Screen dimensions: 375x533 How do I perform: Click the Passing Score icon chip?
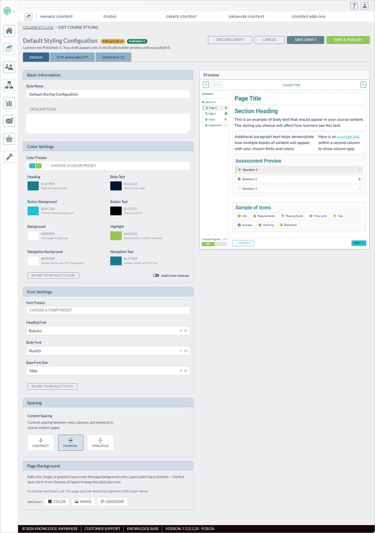(292, 216)
